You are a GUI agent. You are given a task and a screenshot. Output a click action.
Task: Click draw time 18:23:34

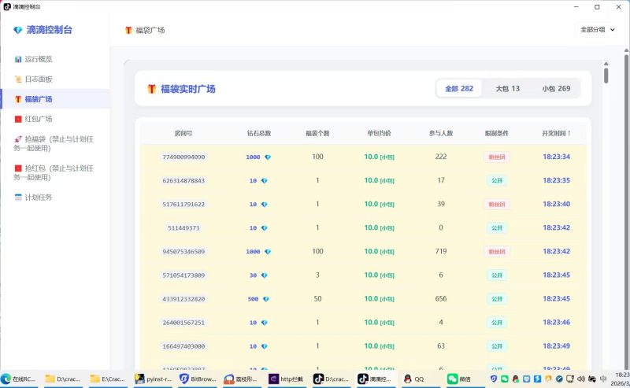tap(556, 157)
